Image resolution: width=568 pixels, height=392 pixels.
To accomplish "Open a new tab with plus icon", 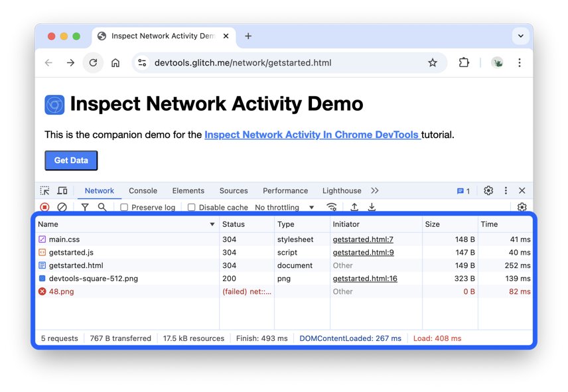I will pos(248,36).
